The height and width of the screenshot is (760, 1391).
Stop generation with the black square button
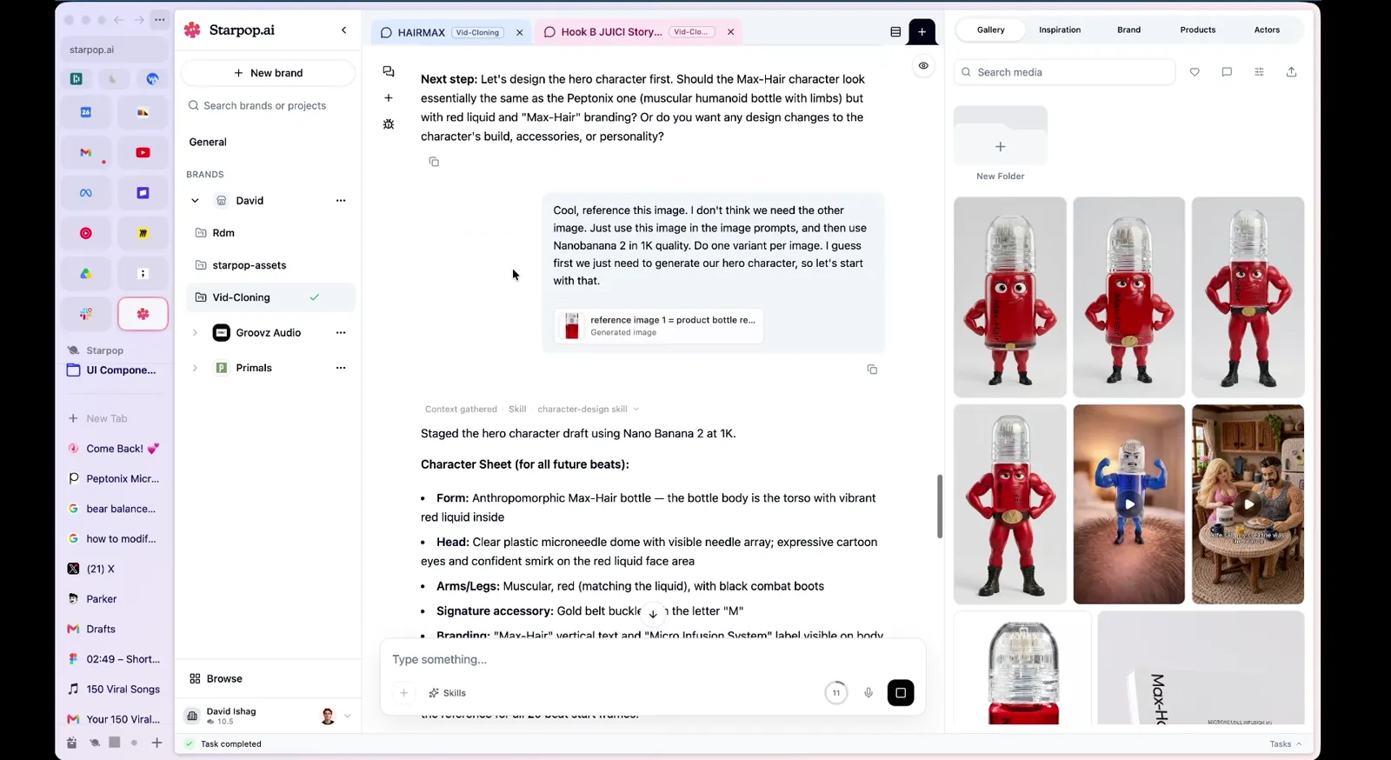pos(901,693)
